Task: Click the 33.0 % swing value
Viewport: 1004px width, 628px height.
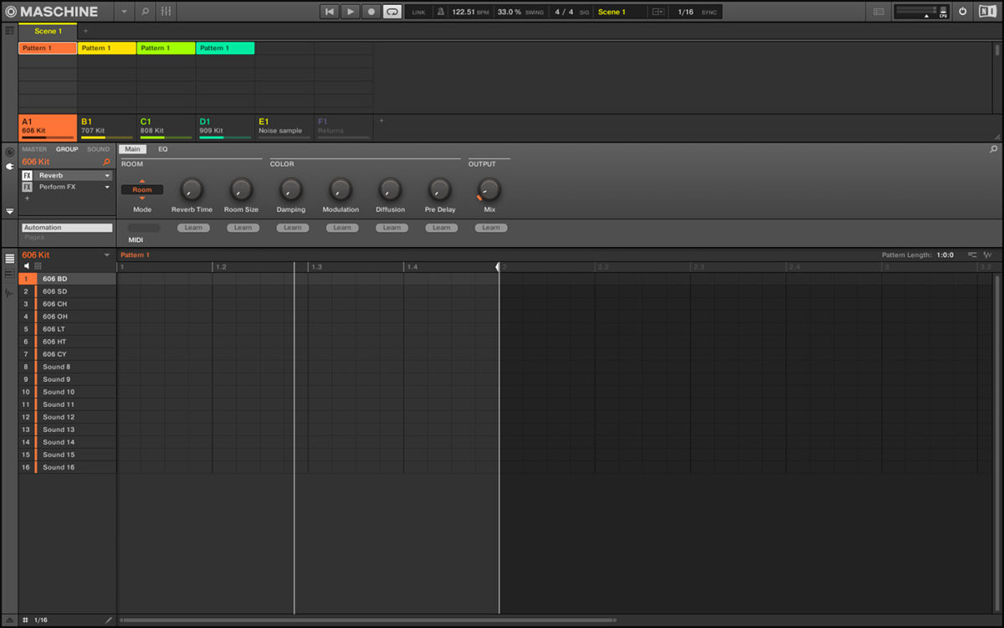Action: [510, 12]
